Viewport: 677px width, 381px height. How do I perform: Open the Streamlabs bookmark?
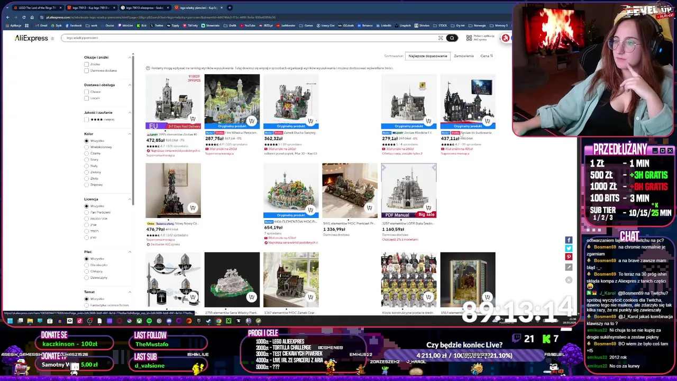pyautogui.click(x=211, y=25)
